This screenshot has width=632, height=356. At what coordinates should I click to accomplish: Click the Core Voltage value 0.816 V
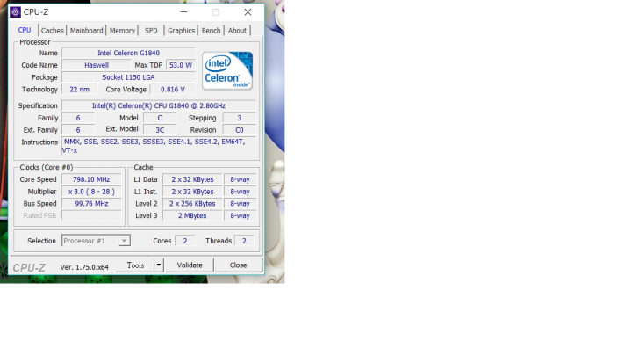pyautogui.click(x=173, y=89)
